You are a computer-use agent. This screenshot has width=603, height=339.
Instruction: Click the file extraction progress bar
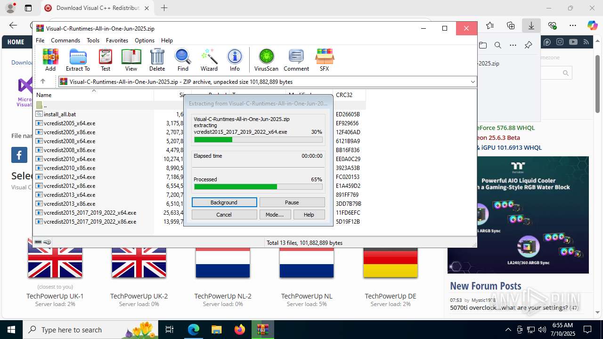[x=258, y=140]
